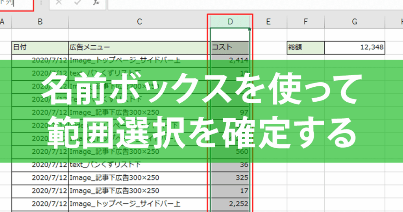The height and width of the screenshot is (212, 403).
Task: Select column F header
Action: pos(305,22)
